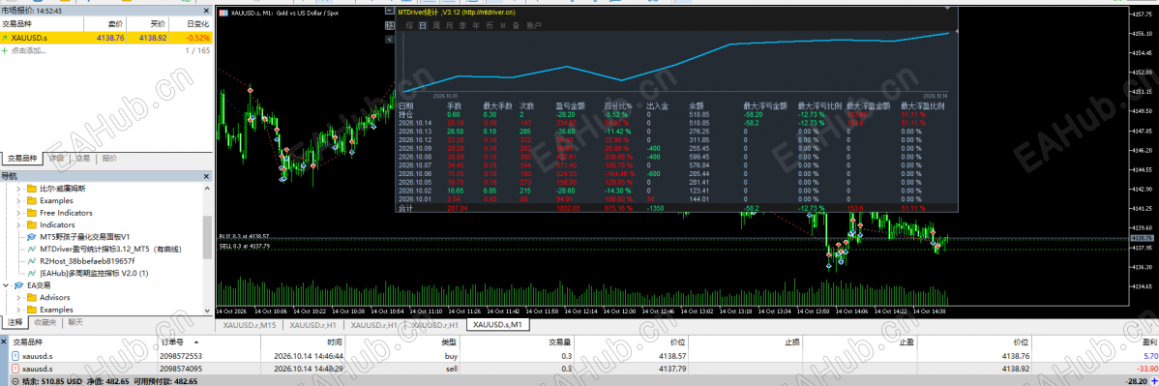The width and height of the screenshot is (1159, 386).
Task: Open the 收藏夹 tab in Navigator
Action: point(45,322)
